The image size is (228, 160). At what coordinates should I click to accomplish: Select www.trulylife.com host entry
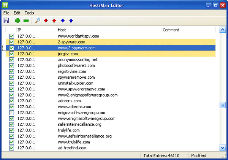(74, 142)
